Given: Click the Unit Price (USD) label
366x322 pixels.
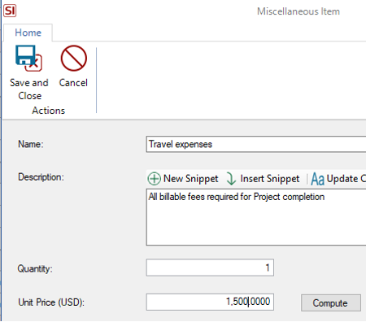Looking at the screenshot, I should [51, 302].
